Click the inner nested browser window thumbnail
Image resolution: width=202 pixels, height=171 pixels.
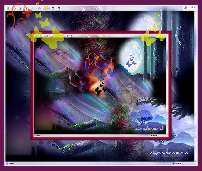(x=101, y=85)
